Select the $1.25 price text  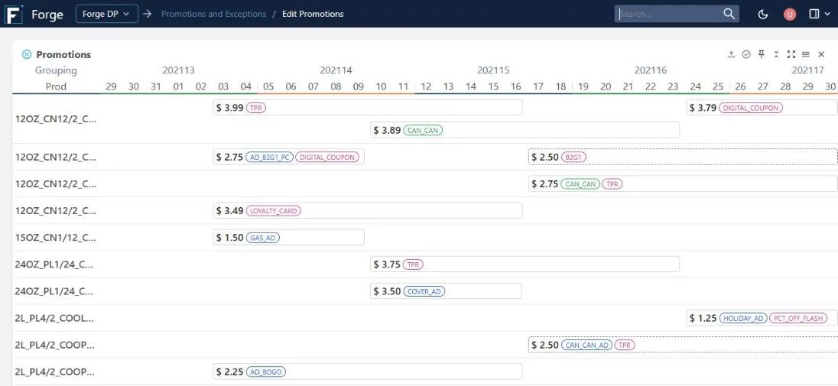point(703,318)
